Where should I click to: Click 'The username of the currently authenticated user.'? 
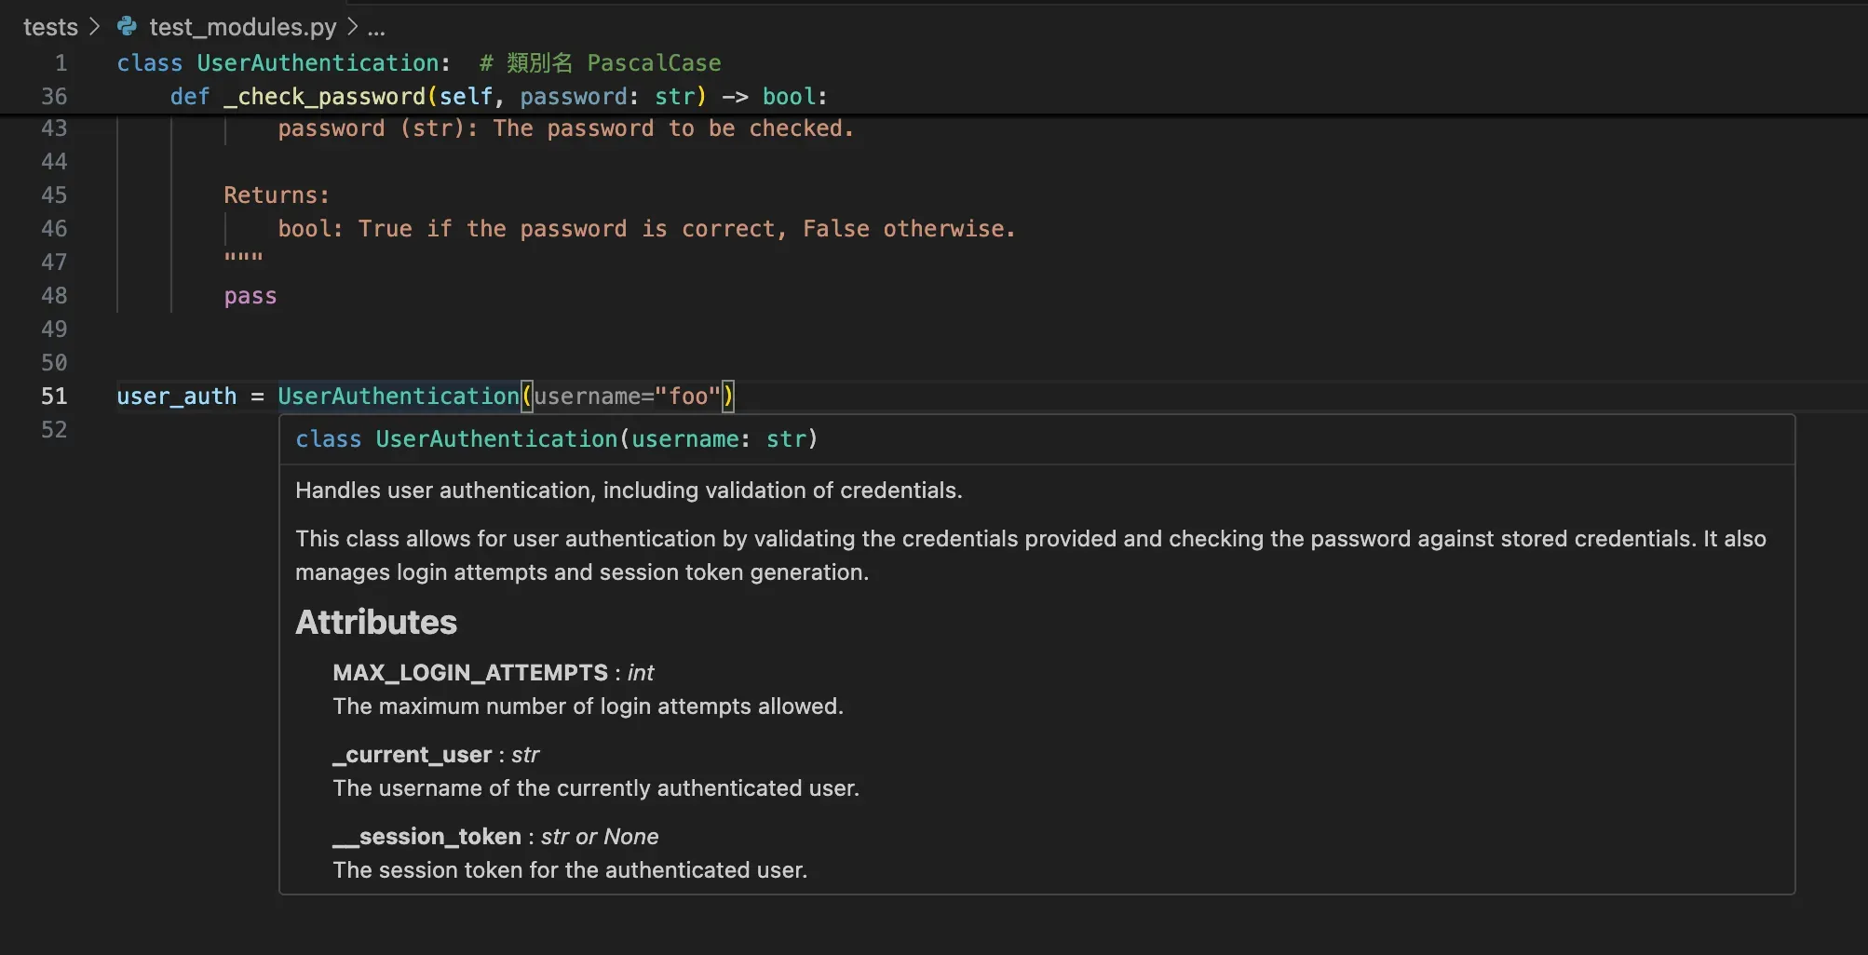click(x=596, y=787)
